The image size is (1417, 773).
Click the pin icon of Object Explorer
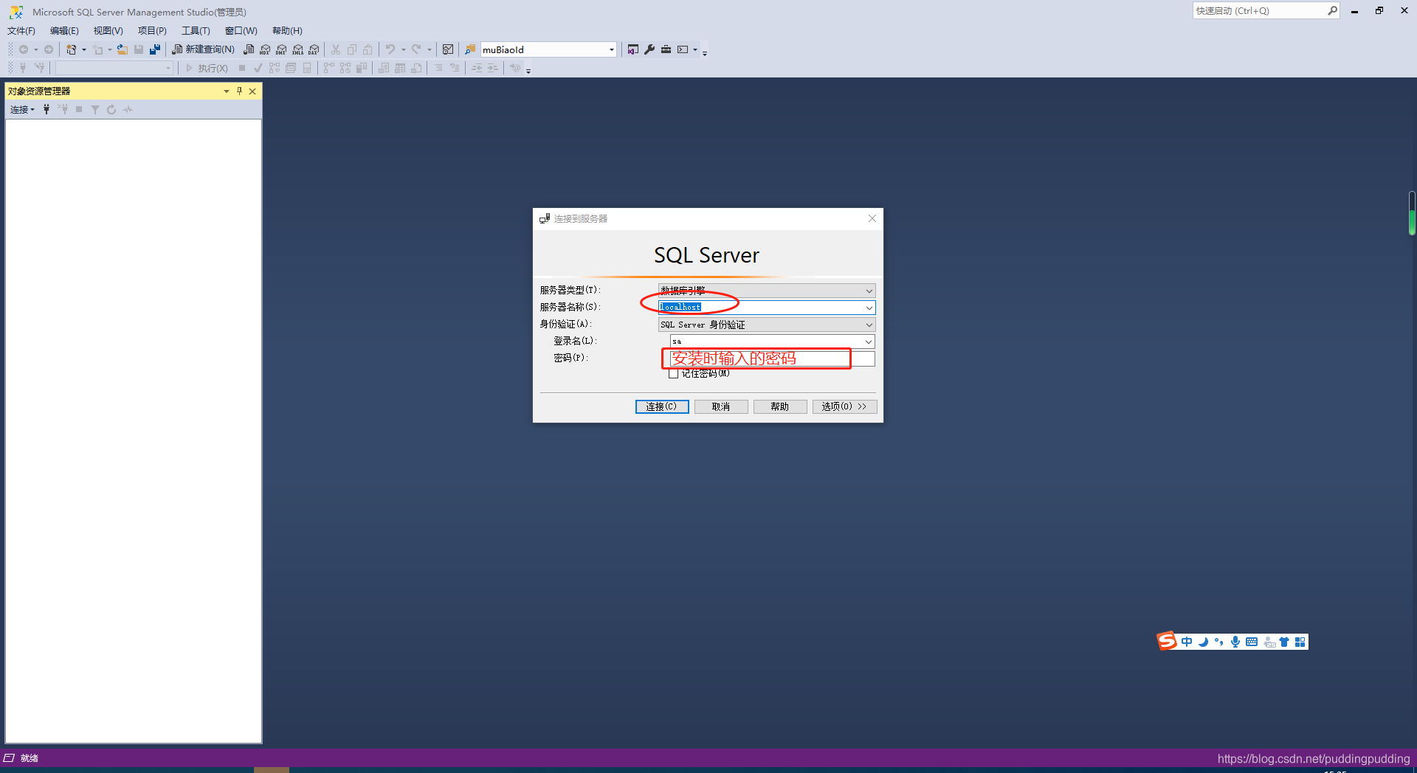239,91
